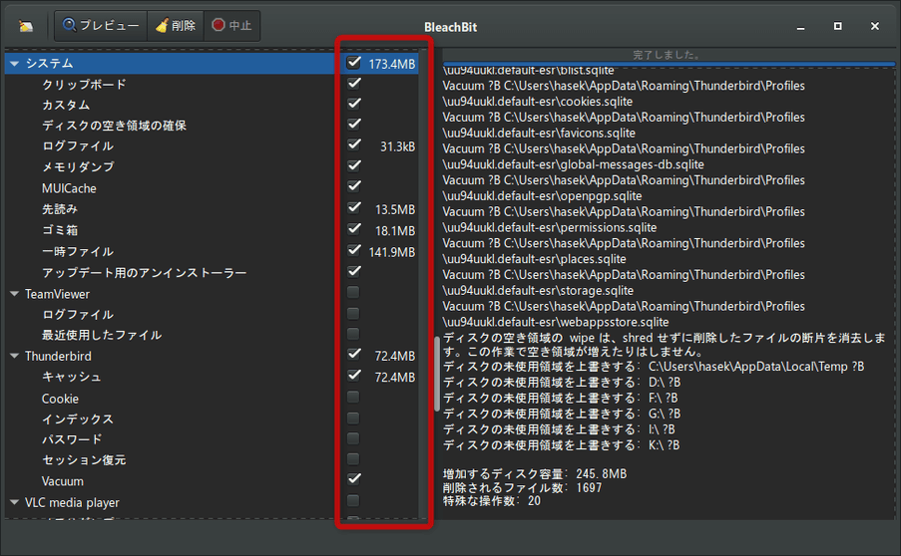Image resolution: width=901 pixels, height=556 pixels.
Task: Uncheck the Vacuum checkbox
Action: 354,478
